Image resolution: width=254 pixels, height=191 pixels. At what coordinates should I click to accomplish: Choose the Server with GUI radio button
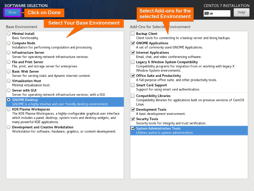[x=9, y=90]
